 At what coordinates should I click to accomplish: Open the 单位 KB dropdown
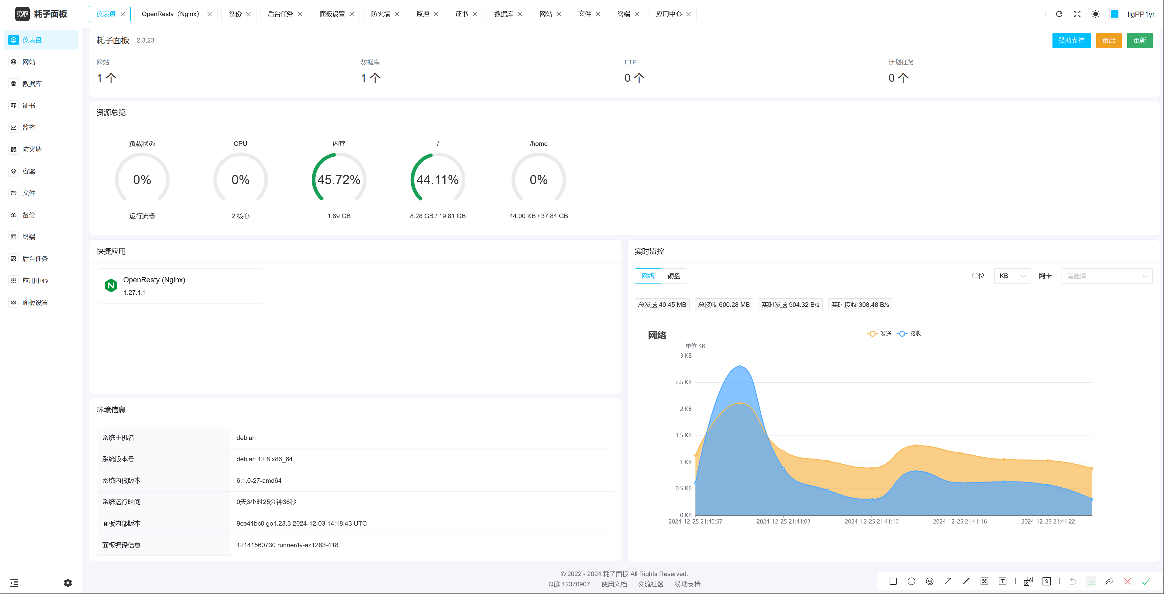click(x=1012, y=276)
